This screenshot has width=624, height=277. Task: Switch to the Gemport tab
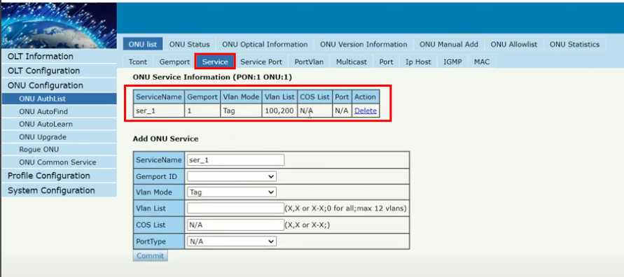click(x=174, y=62)
